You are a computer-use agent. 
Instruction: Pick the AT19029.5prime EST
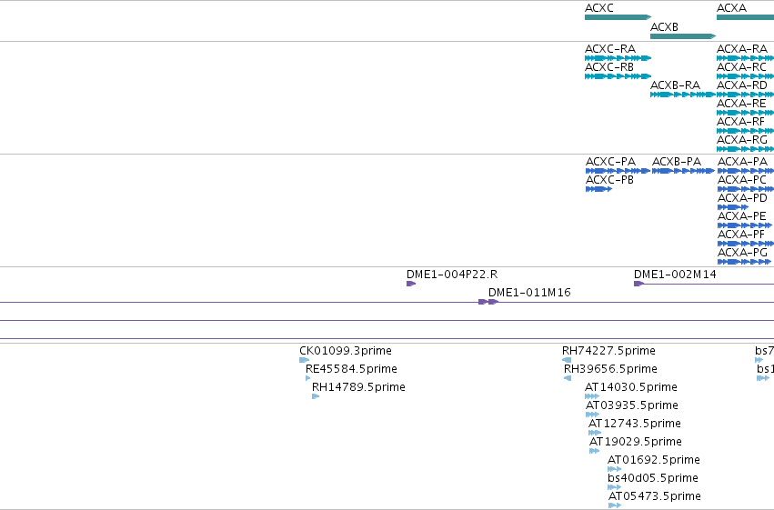tap(594, 451)
